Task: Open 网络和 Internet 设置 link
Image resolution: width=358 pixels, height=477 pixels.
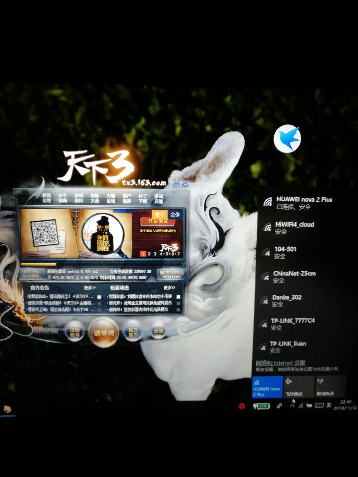Action: pyautogui.click(x=280, y=363)
